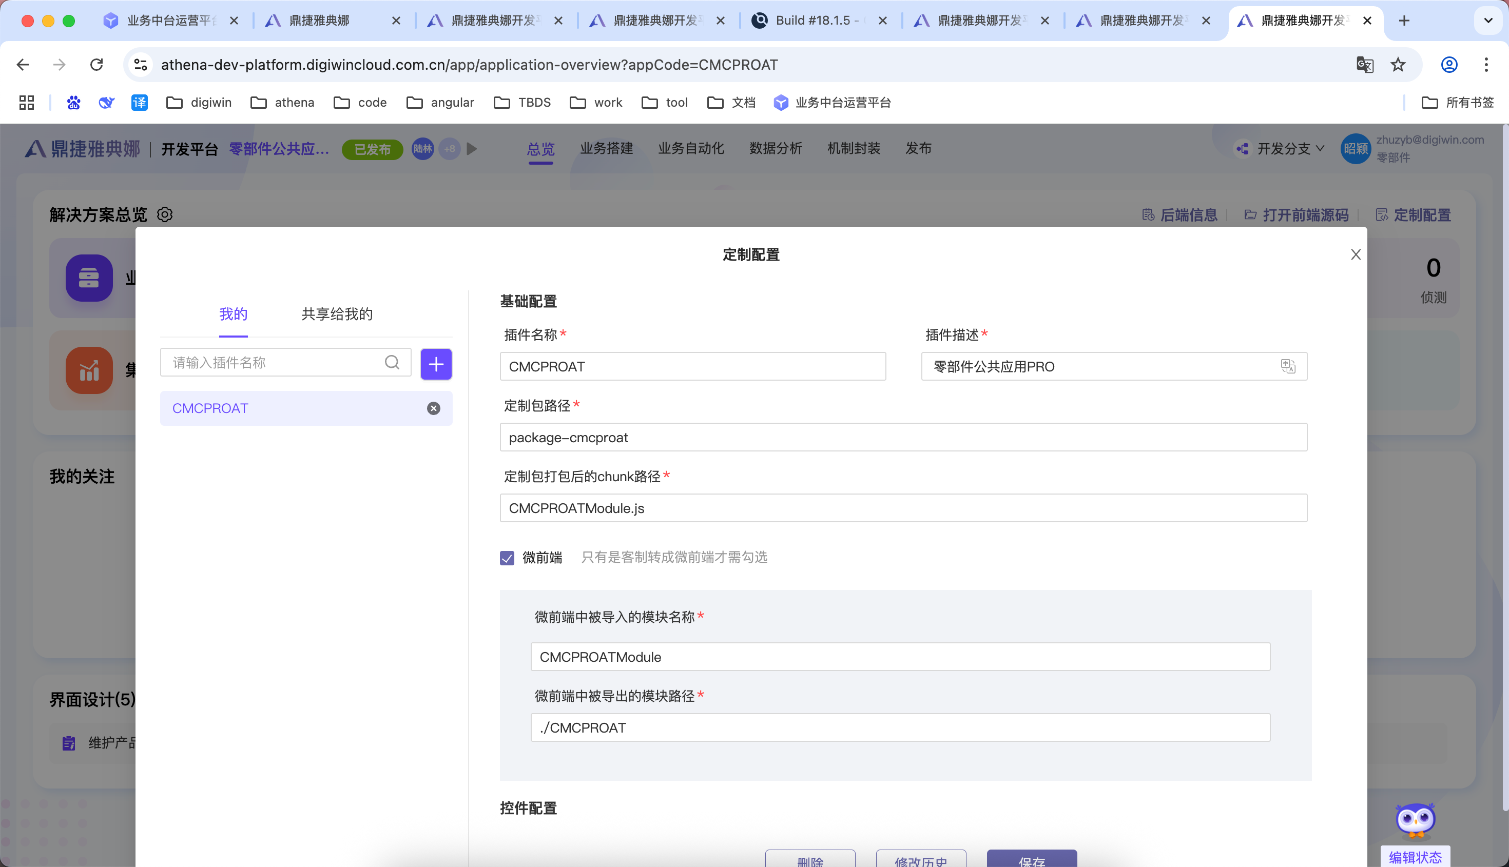The image size is (1509, 867).
Task: Open the apps grid in bookmarks bar
Action: pos(27,103)
